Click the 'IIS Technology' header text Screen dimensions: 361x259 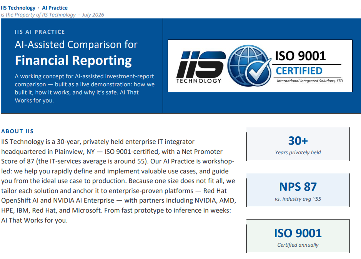click(18, 8)
